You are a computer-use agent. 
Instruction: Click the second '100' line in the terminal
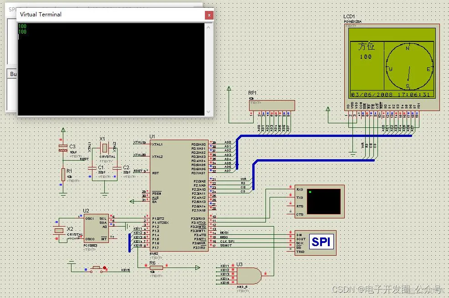coord(22,32)
